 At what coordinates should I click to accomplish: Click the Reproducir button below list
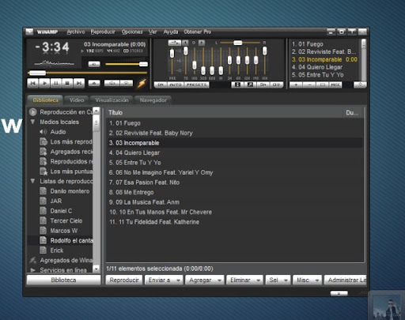click(124, 280)
